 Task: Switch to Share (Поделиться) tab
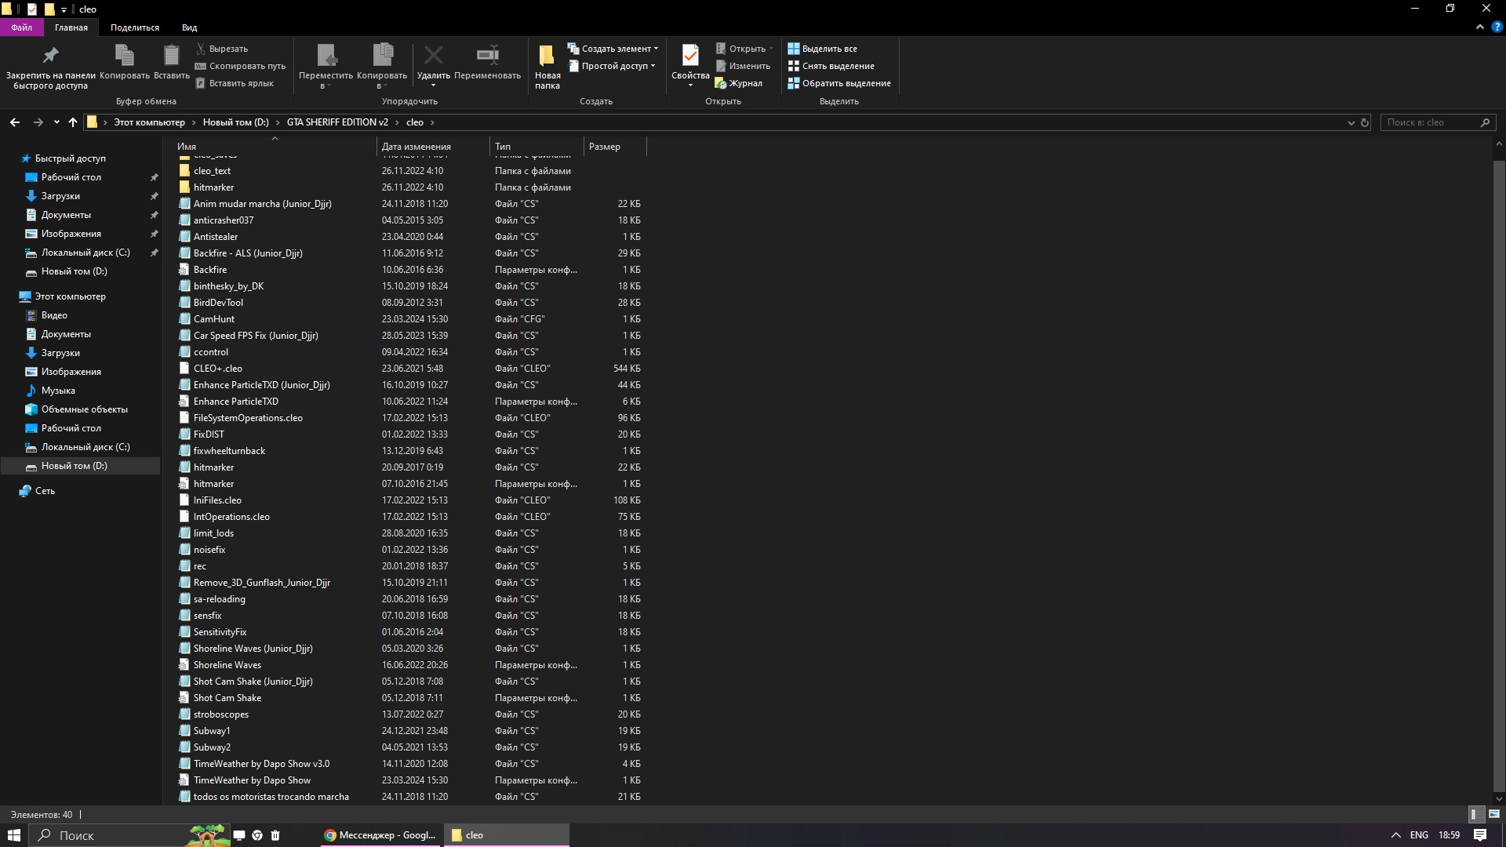(135, 27)
